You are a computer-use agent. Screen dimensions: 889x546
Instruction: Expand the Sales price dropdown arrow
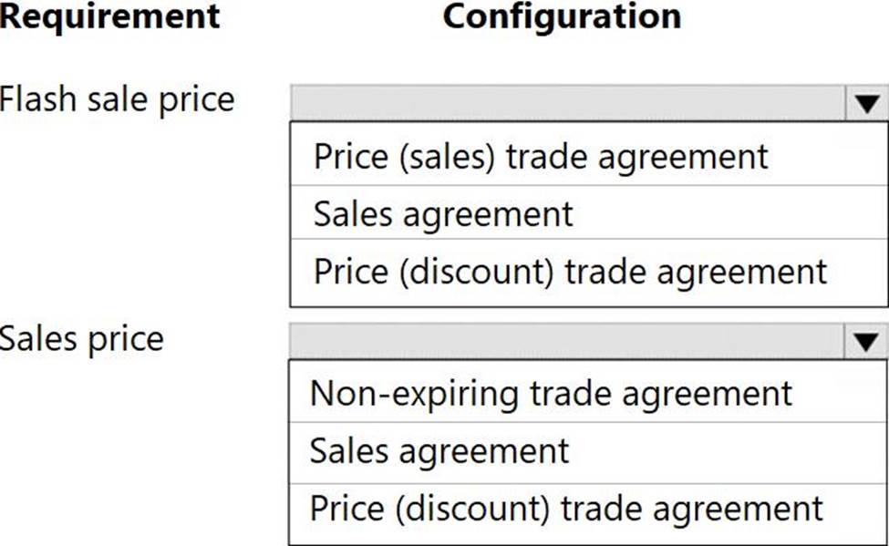tap(865, 343)
